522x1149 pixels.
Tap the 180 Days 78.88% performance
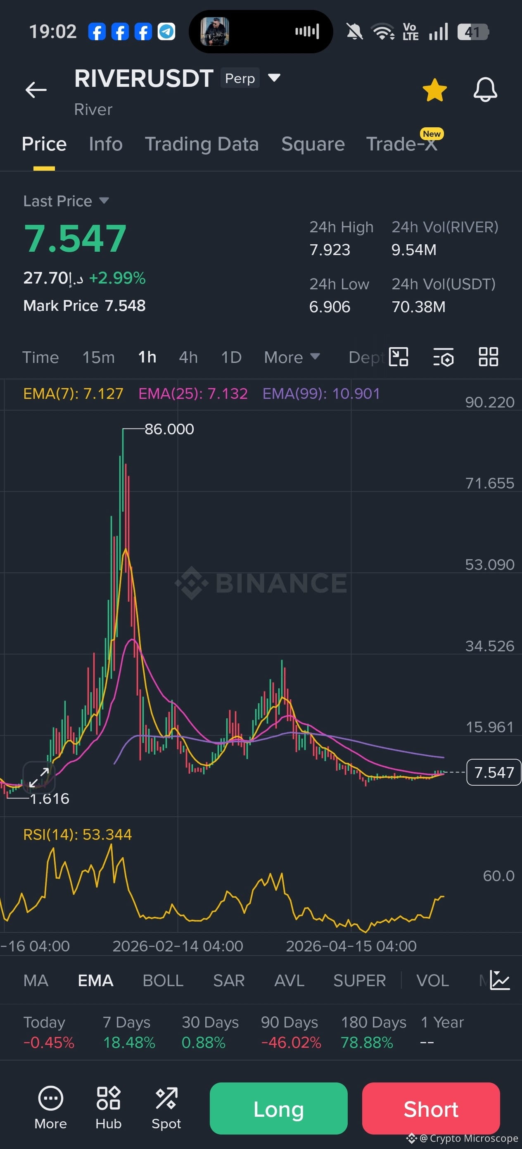click(374, 1032)
